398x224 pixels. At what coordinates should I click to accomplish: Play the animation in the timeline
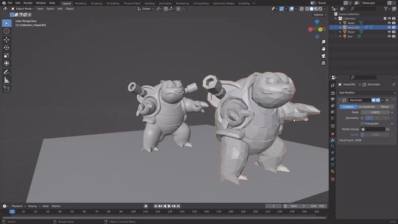tap(169, 206)
